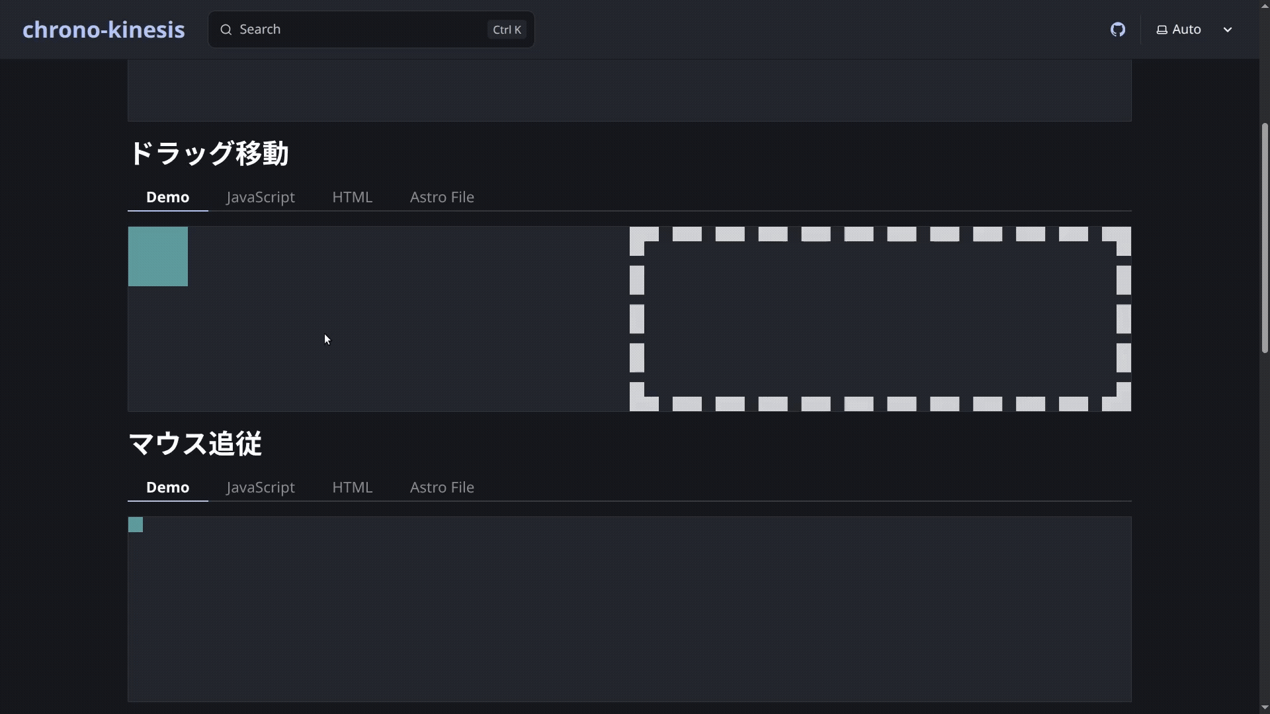This screenshot has width=1270, height=714.
Task: Click the small teal square in マウス追従 demo
Action: [x=135, y=524]
